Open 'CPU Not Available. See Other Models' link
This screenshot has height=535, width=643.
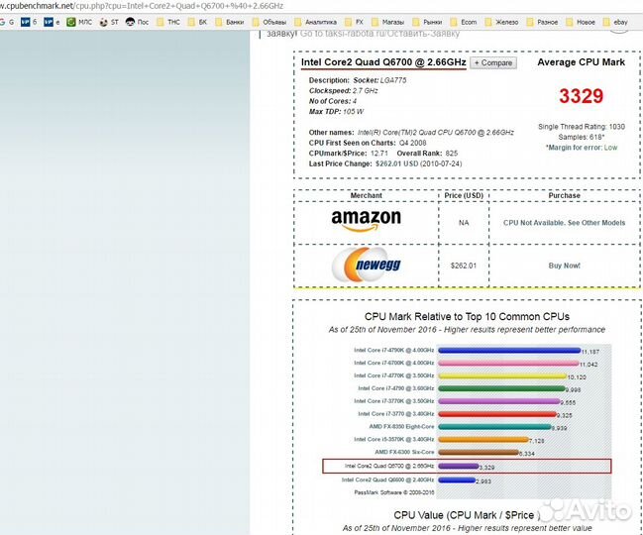click(565, 223)
